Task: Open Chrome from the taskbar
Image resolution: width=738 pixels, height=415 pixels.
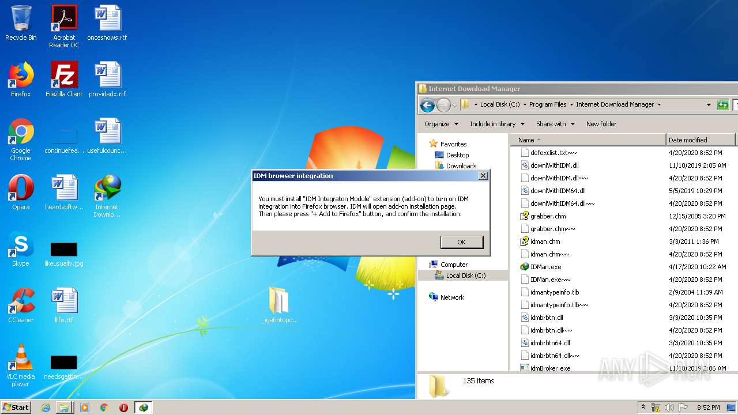Action: tap(104, 408)
